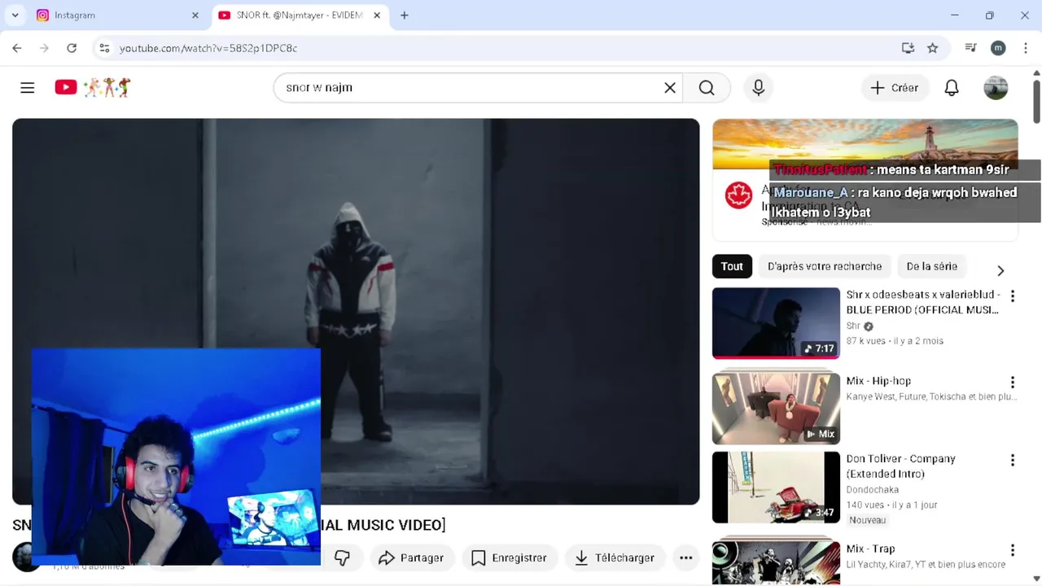
Task: Go back with browser back arrow
Action: [x=17, y=48]
